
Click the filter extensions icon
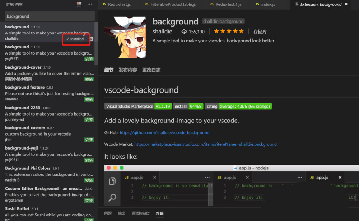click(x=79, y=4)
